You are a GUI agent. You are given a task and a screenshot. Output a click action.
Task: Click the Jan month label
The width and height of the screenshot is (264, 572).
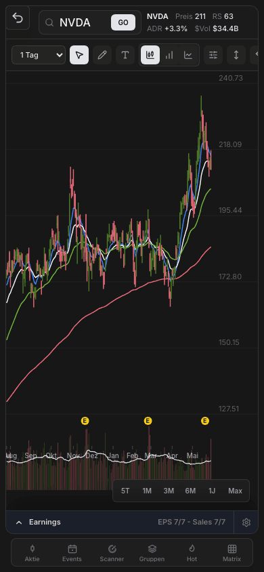click(113, 455)
